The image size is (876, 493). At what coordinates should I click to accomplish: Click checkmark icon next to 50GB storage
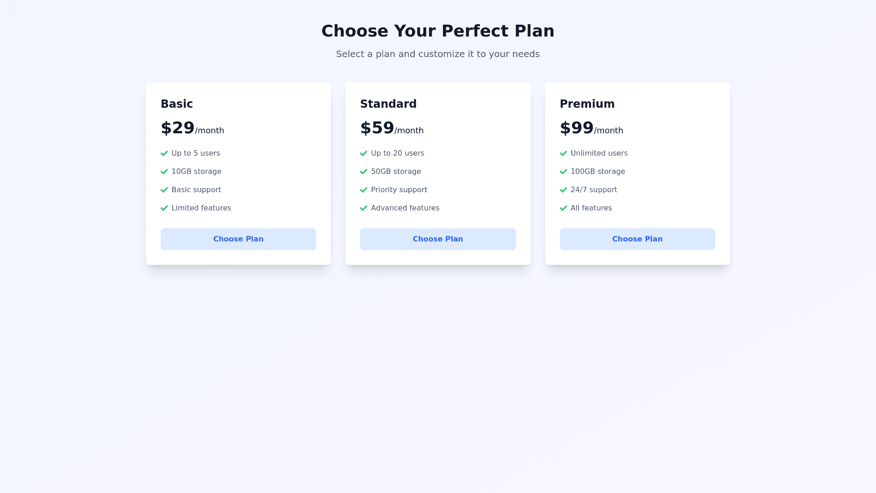click(x=364, y=172)
